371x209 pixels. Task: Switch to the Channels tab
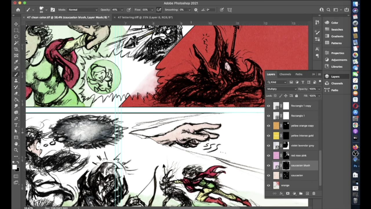(285, 74)
